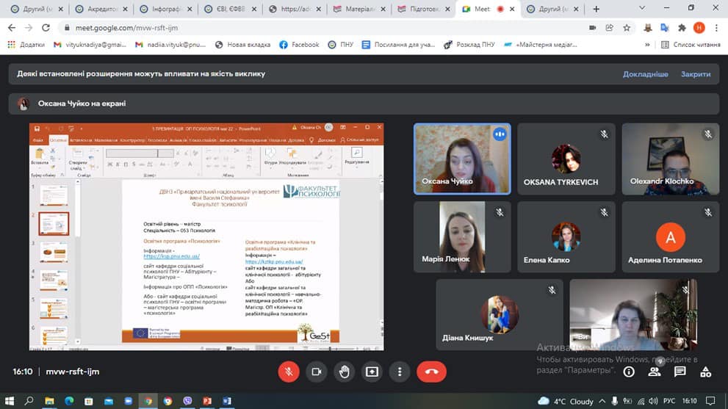Viewport: 728px width, 409px height.
Task: Dismiss banner with Закрити button
Action: [x=695, y=74]
